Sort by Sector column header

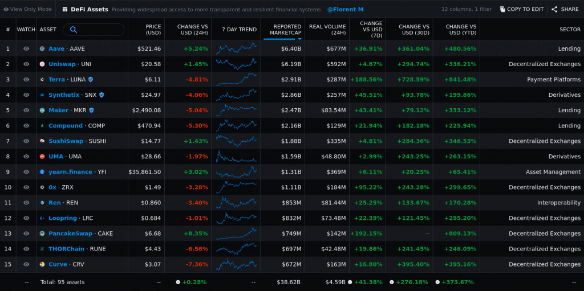570,30
